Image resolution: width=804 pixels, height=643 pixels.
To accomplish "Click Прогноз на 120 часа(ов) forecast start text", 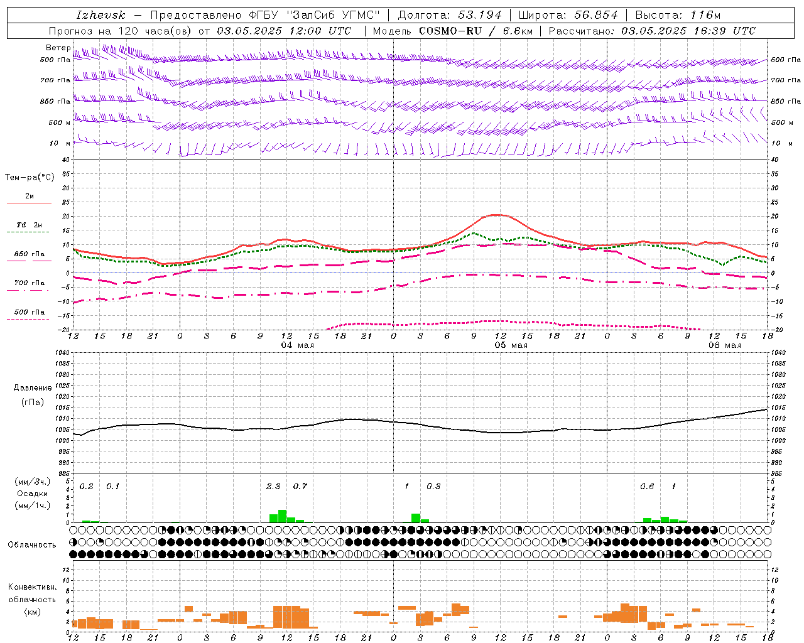I will tap(200, 31).
